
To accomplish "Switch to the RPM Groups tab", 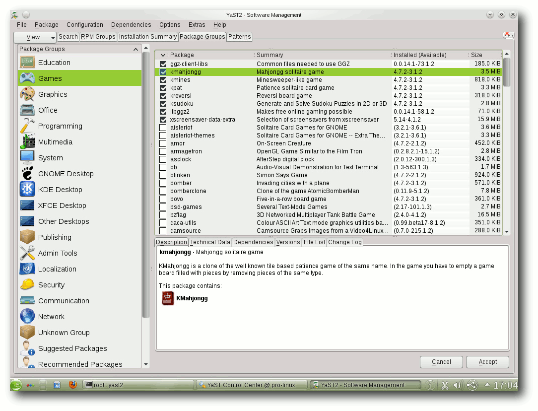I will (x=98, y=37).
